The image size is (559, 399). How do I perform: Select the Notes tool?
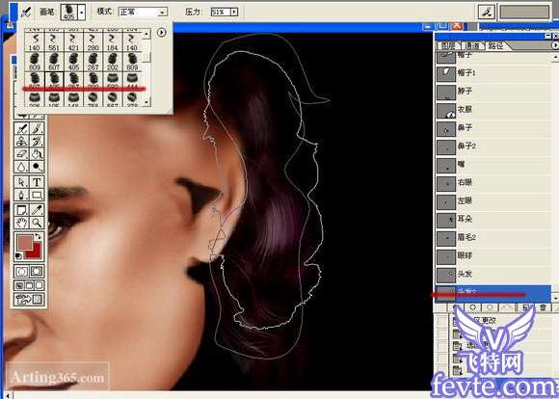point(22,210)
